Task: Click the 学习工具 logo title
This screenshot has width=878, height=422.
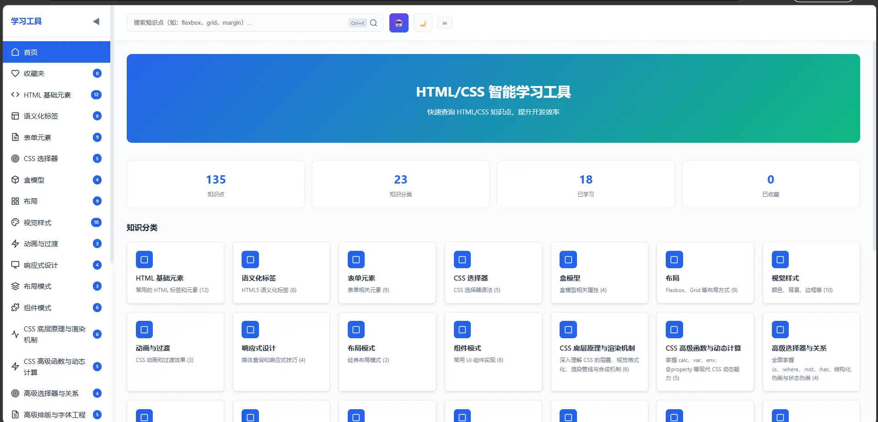Action: (x=27, y=21)
